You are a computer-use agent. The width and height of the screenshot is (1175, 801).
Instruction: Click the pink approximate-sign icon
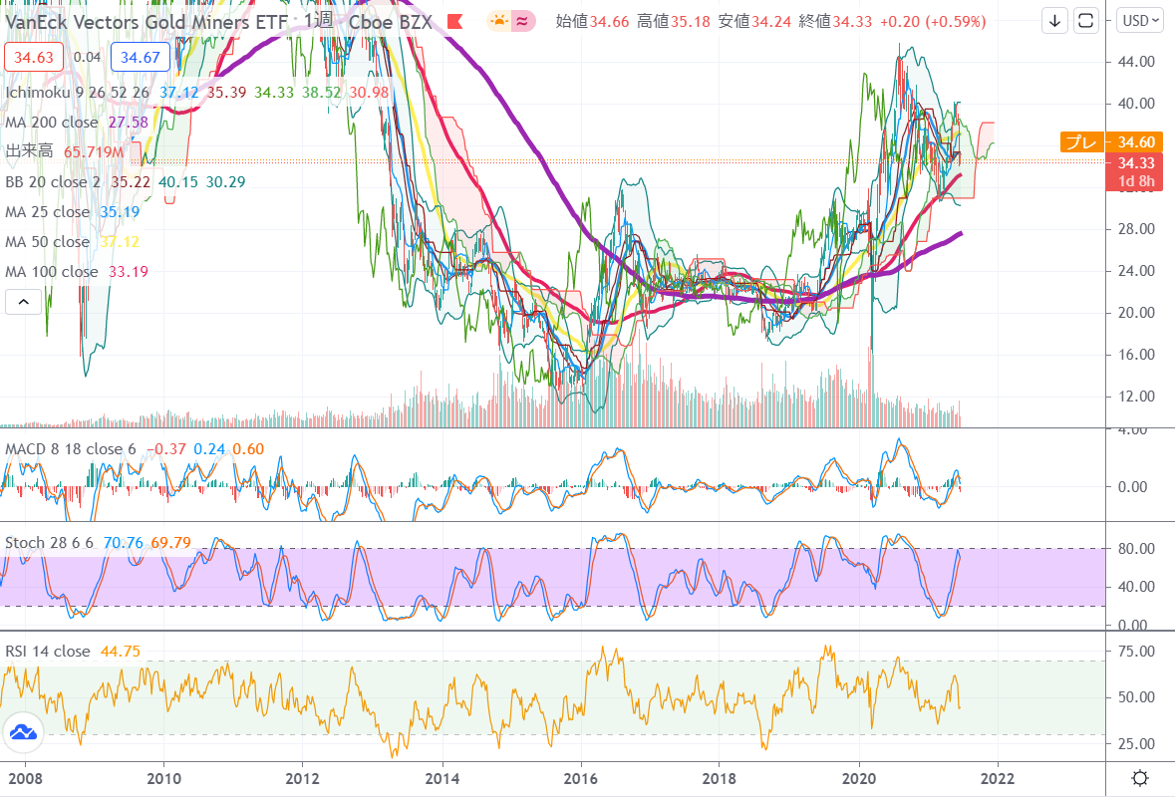(x=522, y=21)
